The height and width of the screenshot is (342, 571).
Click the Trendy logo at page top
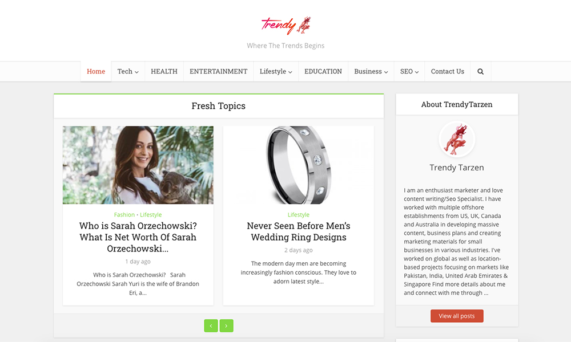point(286,26)
